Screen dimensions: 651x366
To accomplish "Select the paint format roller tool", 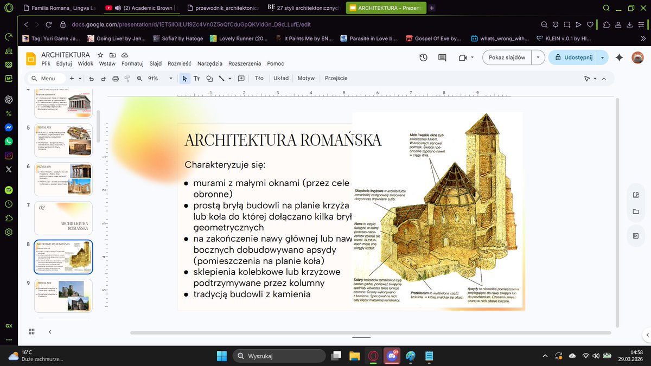I will (127, 79).
